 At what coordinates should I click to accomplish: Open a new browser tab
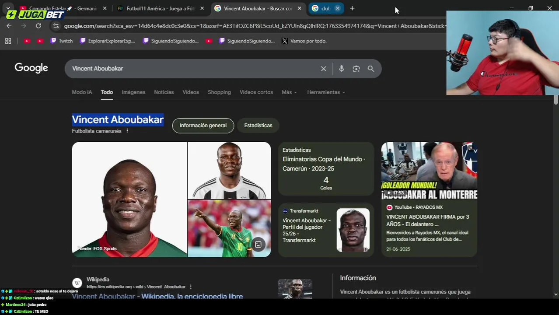pyautogui.click(x=352, y=8)
